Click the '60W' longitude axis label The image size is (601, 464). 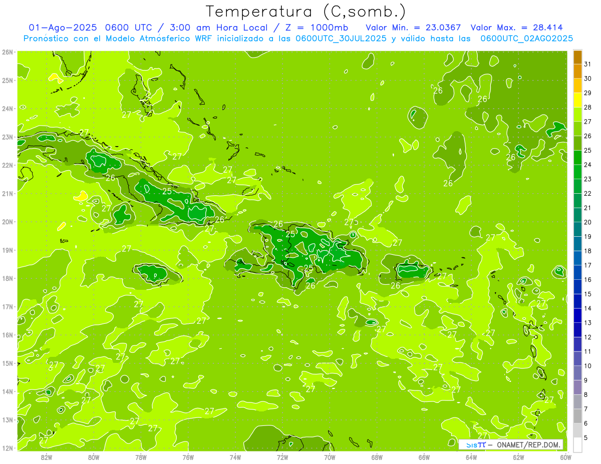click(x=566, y=457)
